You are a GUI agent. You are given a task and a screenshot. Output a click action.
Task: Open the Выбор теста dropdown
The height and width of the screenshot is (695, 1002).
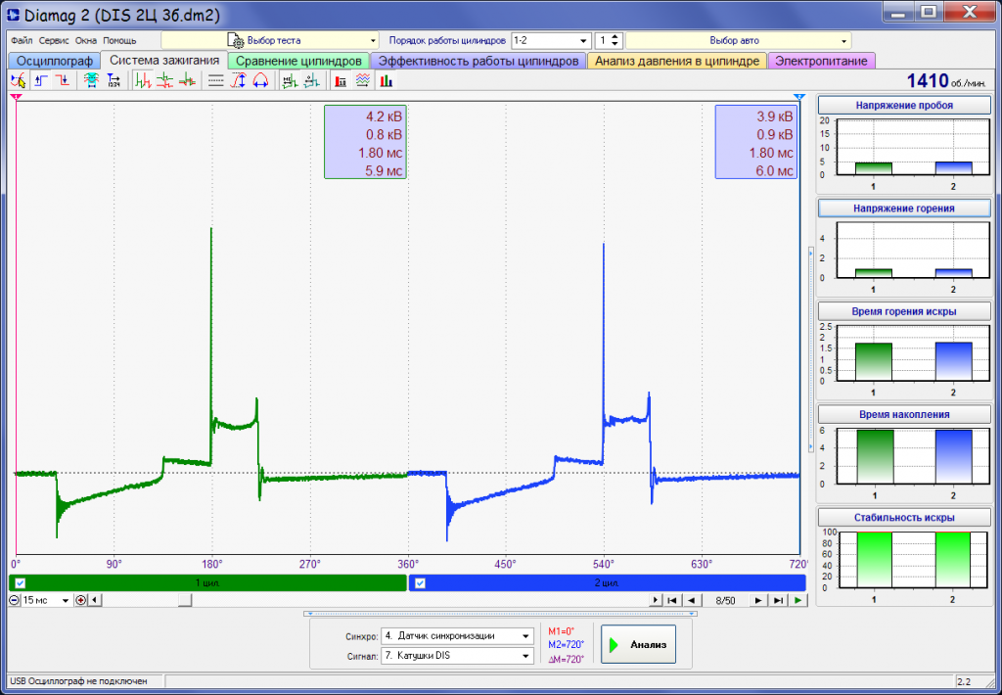(x=270, y=40)
